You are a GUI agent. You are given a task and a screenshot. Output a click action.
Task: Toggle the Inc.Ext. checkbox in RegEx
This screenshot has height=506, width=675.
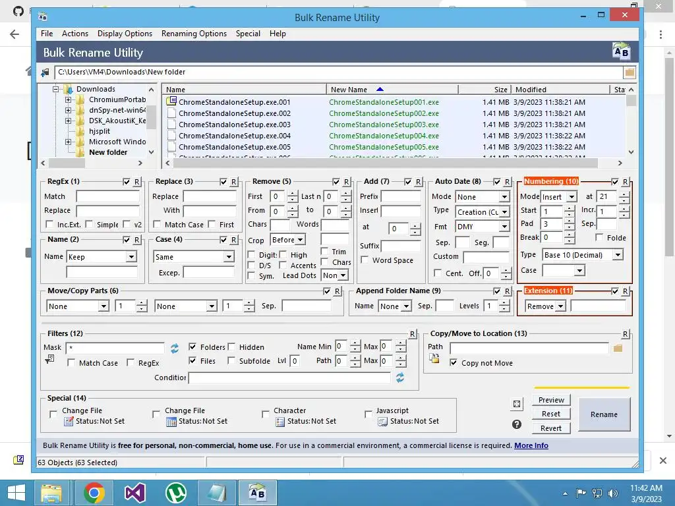click(x=49, y=224)
